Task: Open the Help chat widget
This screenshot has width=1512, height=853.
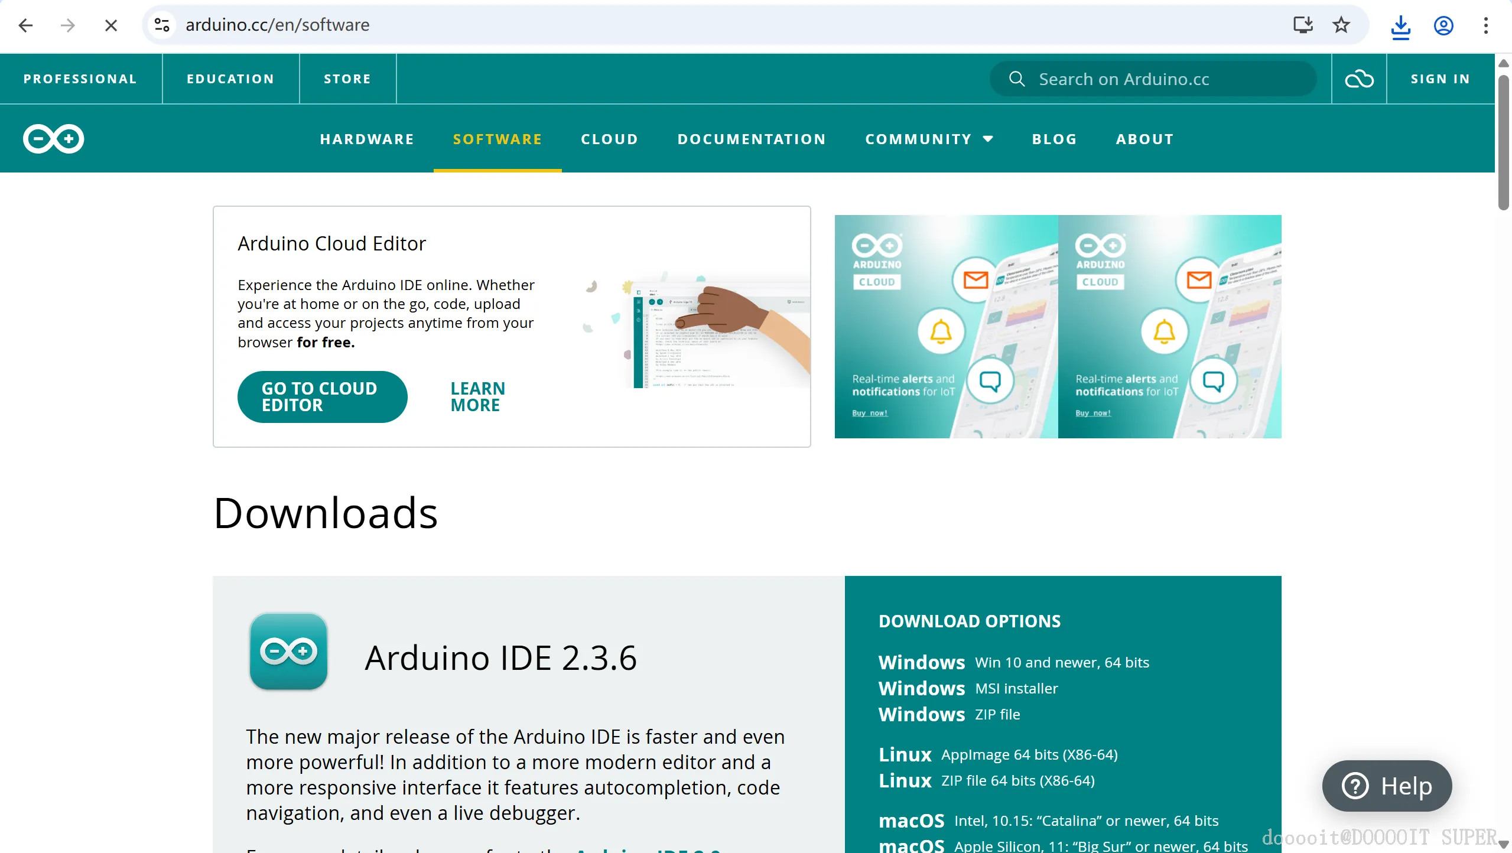Action: tap(1386, 786)
